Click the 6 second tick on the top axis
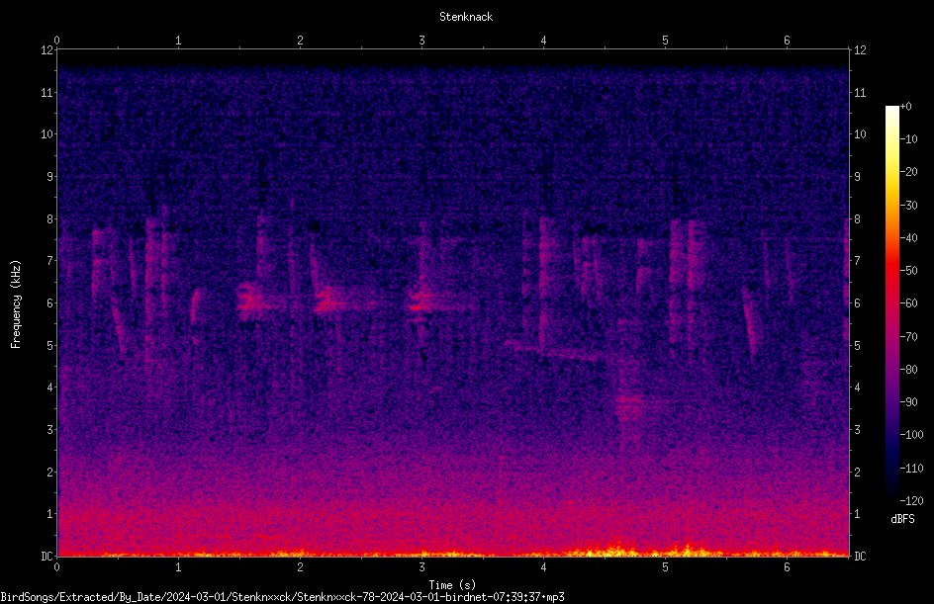 787,41
